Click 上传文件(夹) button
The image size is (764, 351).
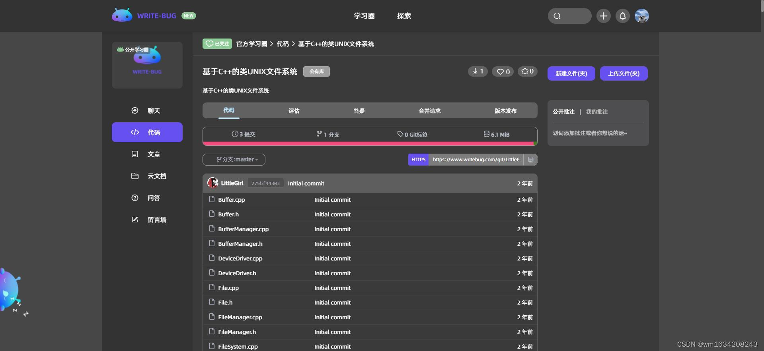(x=624, y=73)
